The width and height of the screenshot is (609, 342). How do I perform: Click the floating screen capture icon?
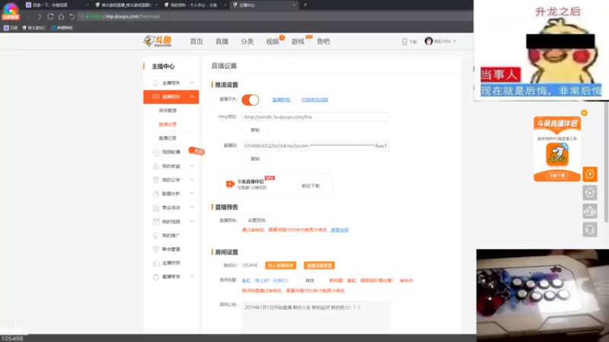point(589,211)
